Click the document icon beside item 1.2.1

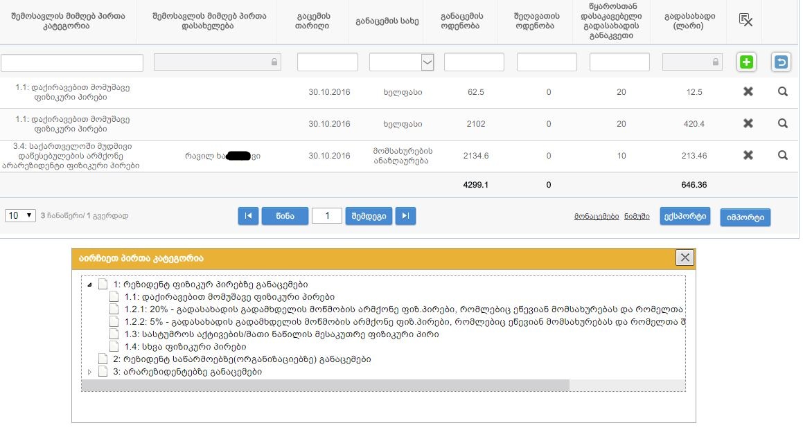[114, 309]
